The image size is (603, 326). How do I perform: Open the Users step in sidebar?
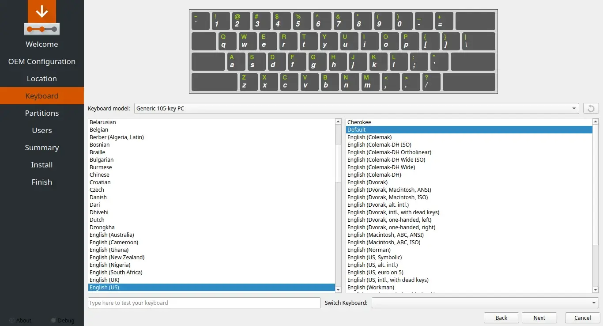pos(42,130)
